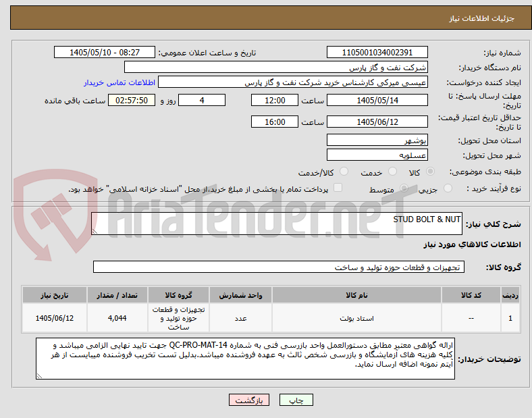Toggle the Islamic treasury payment checkbox

point(338,188)
